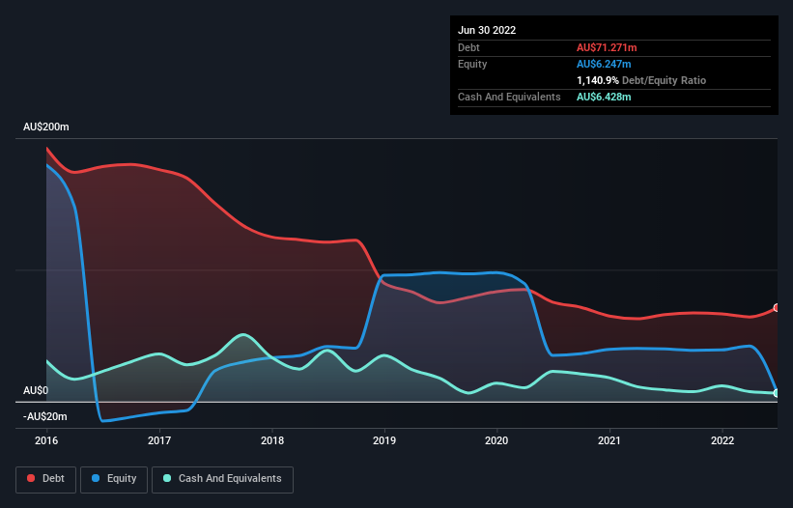Click the AU$6.247m equity value
The height and width of the screenshot is (508, 793).
pos(604,64)
